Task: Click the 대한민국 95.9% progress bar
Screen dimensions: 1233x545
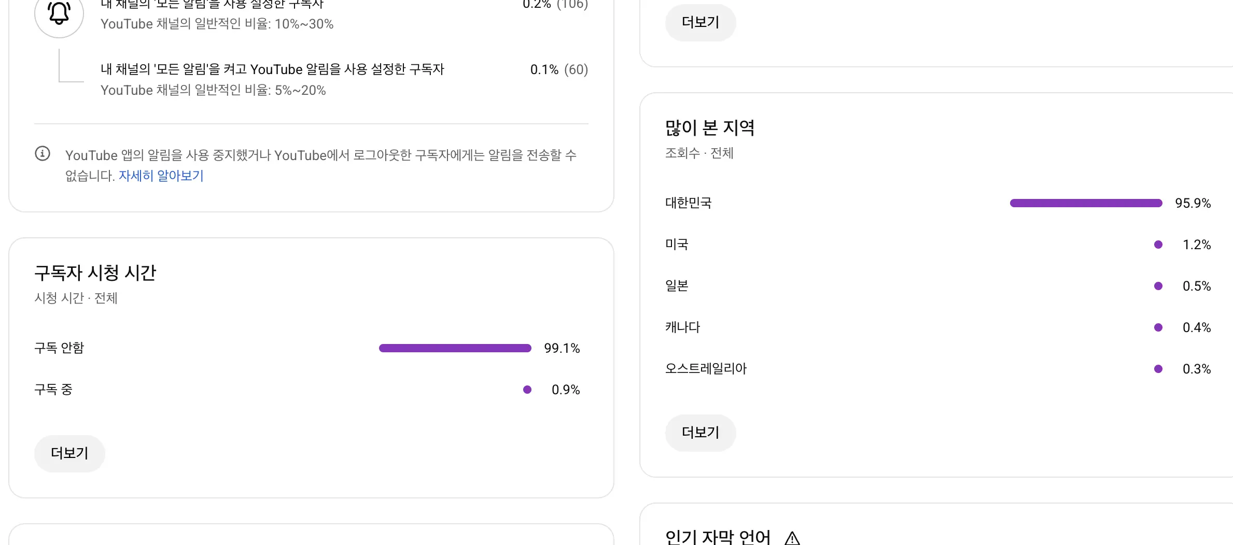Action: 1086,203
